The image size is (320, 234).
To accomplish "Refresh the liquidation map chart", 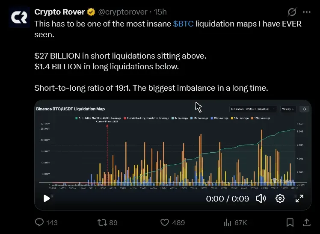I will (304, 109).
